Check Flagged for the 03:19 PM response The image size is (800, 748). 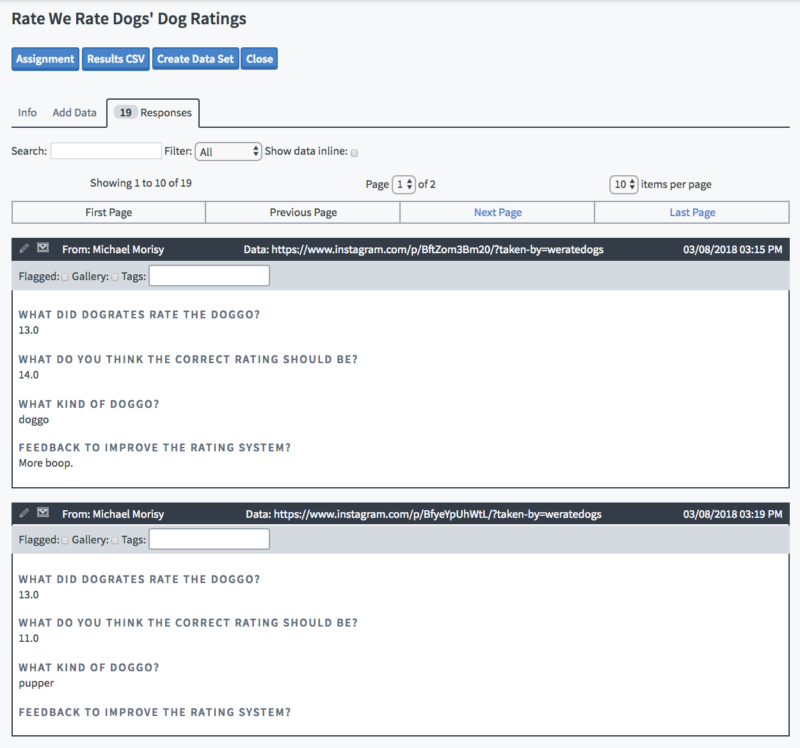tap(65, 541)
